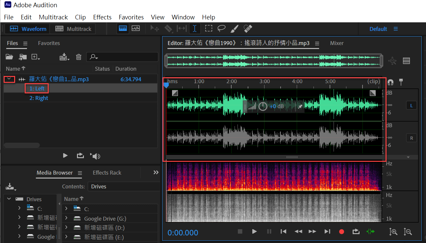
Task: Toggle the Right channel R button
Action: point(412,138)
